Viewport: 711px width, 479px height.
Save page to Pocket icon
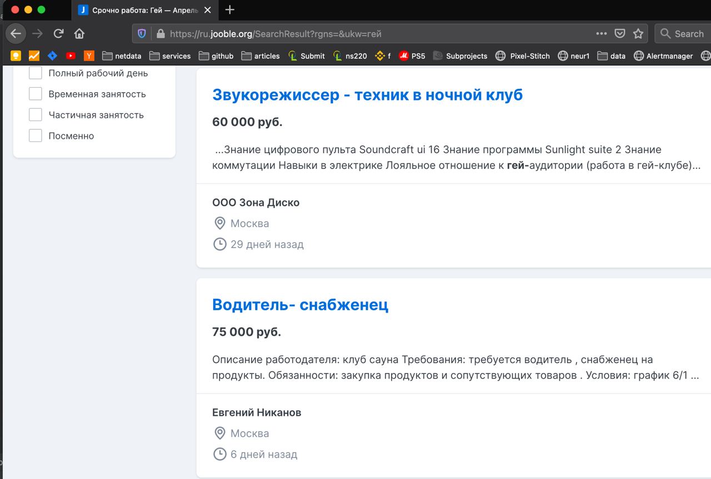620,34
